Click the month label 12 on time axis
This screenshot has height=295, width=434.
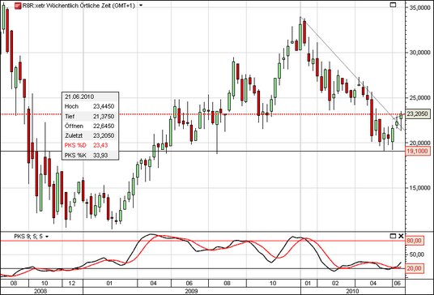pyautogui.click(x=72, y=283)
